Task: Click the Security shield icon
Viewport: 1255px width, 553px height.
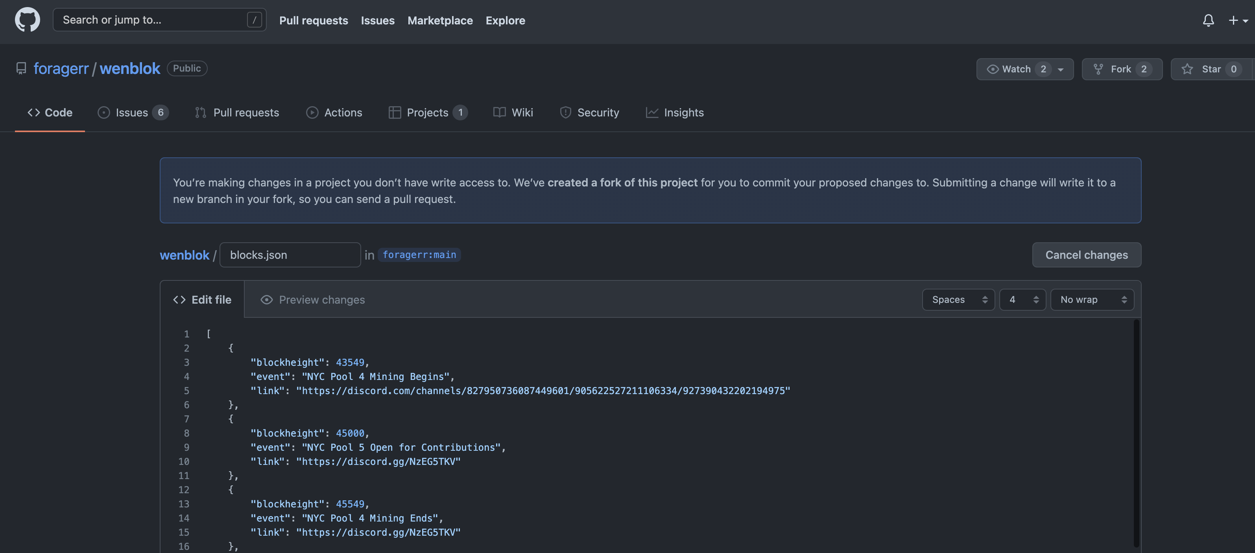Action: point(565,112)
